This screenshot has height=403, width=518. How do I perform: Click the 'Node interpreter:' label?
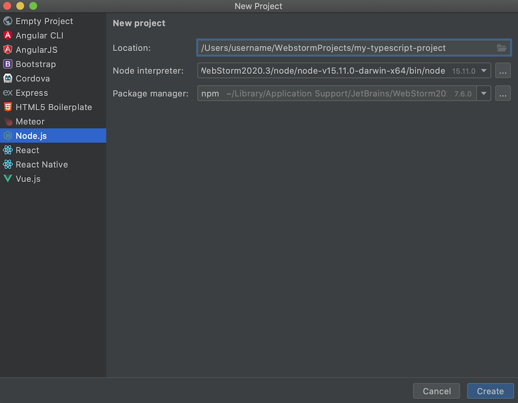[148, 71]
